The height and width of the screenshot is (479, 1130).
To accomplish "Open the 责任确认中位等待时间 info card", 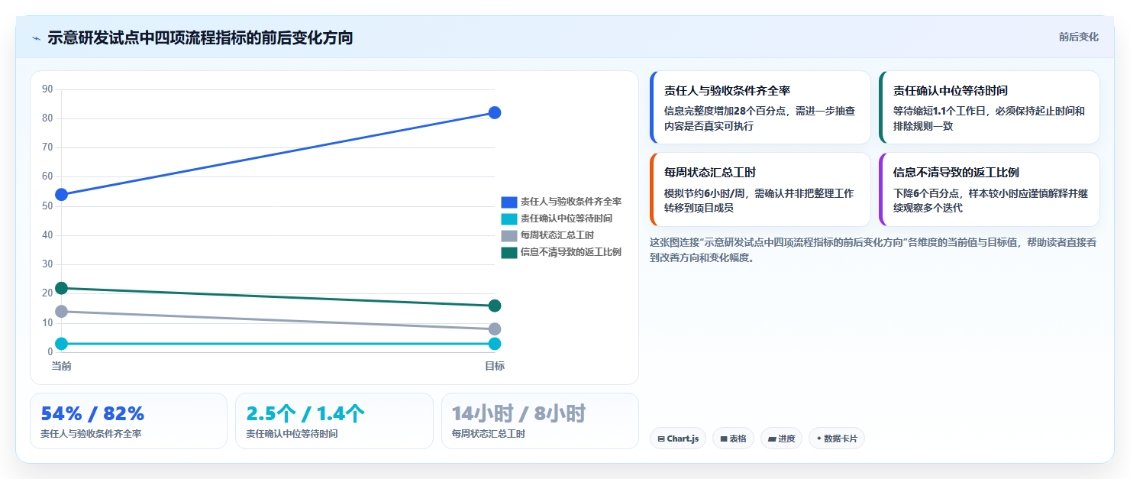I will [x=990, y=108].
